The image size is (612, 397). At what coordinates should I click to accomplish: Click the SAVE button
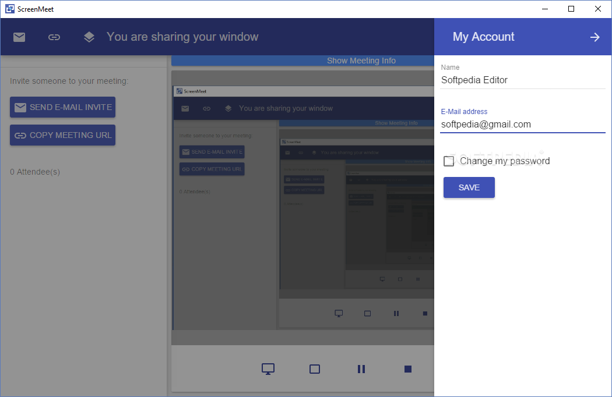[x=469, y=187]
